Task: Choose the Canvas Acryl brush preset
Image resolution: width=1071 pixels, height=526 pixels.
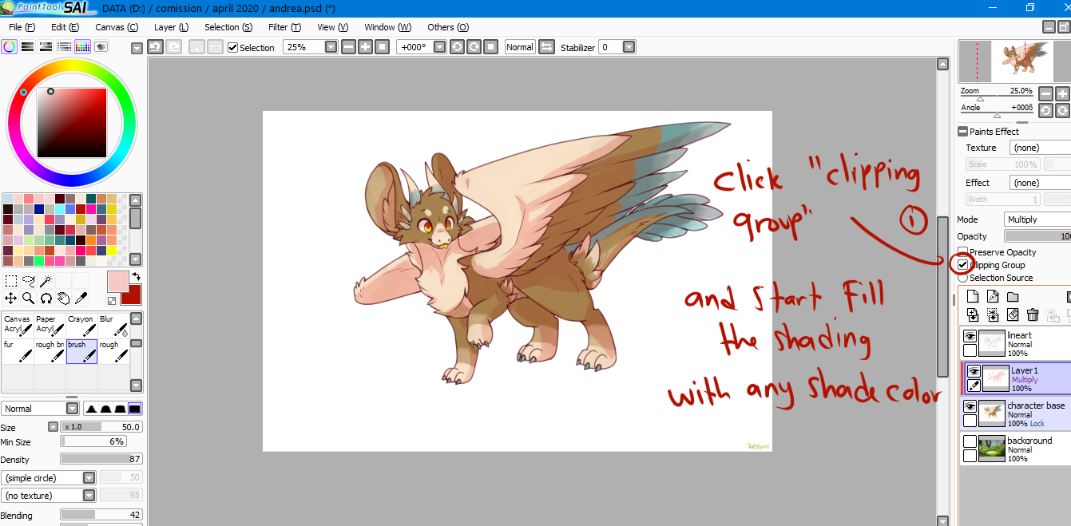Action: (18, 326)
